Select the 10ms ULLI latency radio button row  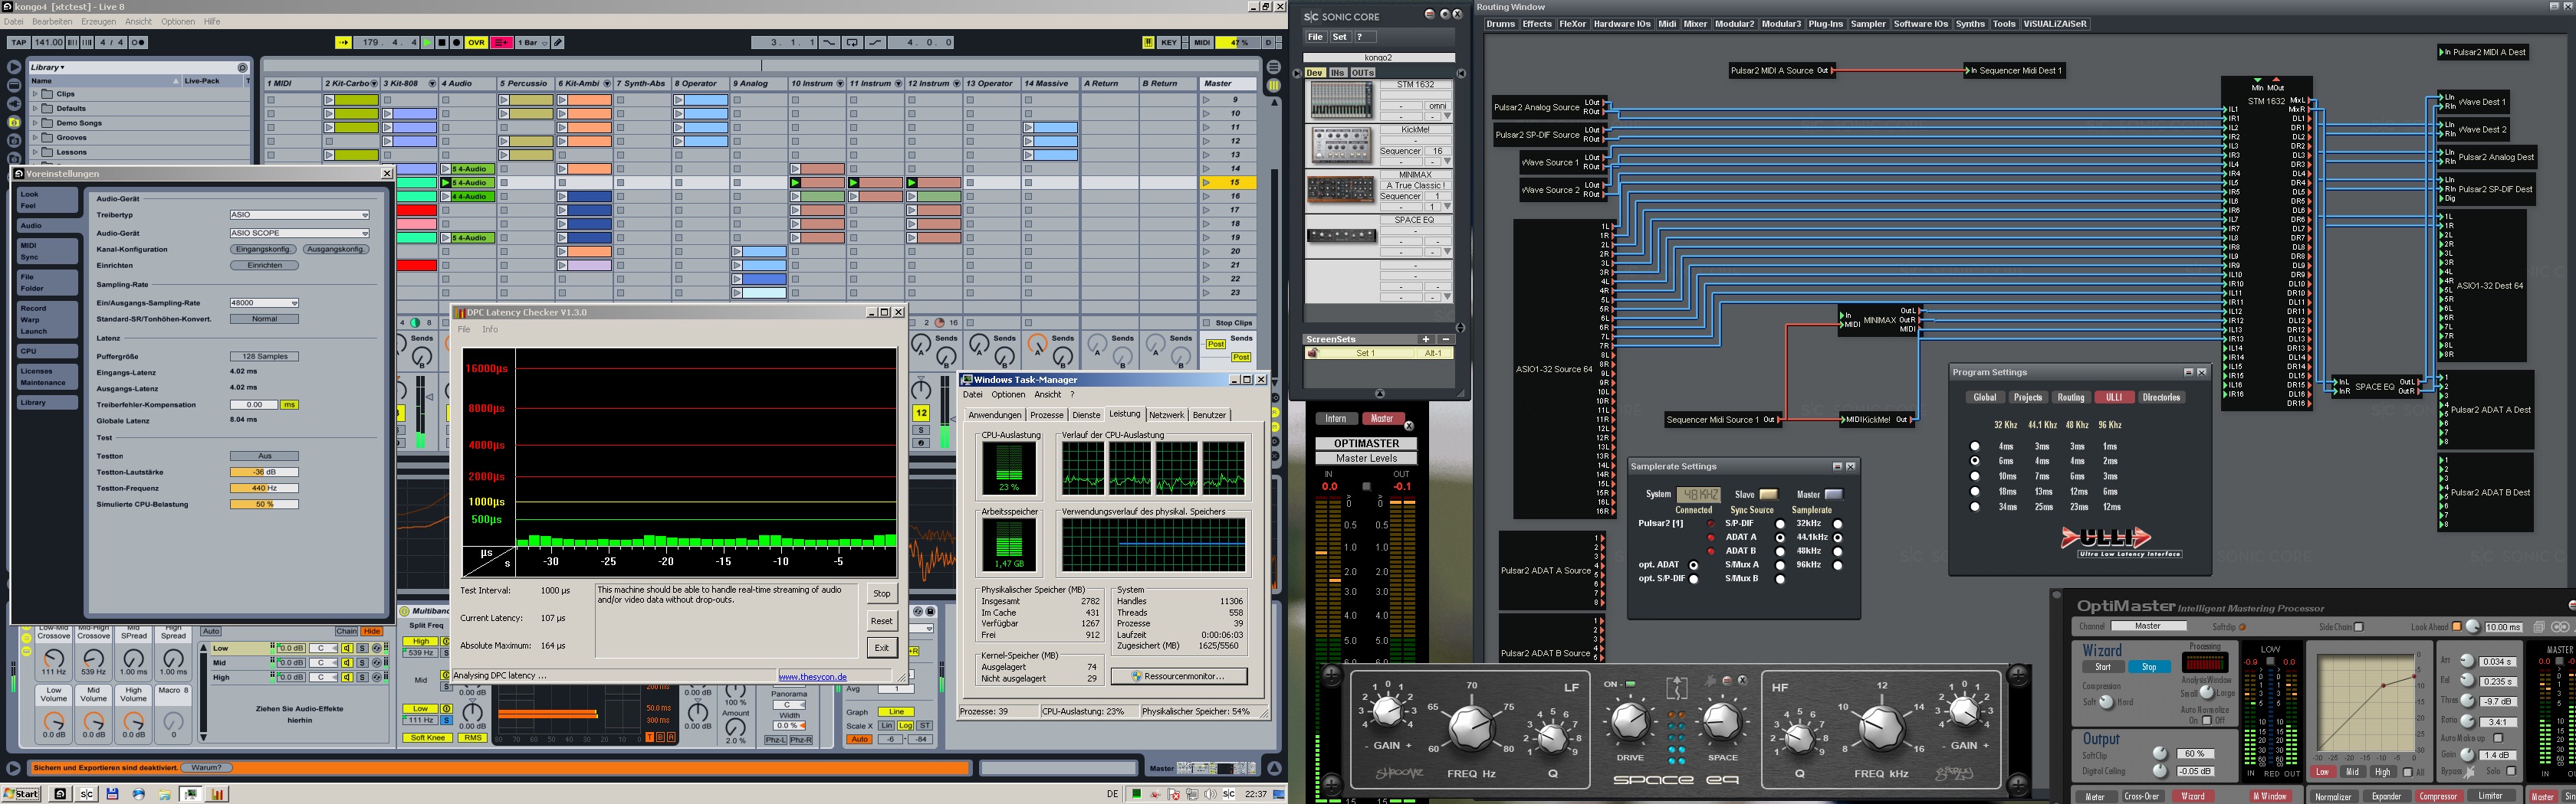tap(1974, 476)
